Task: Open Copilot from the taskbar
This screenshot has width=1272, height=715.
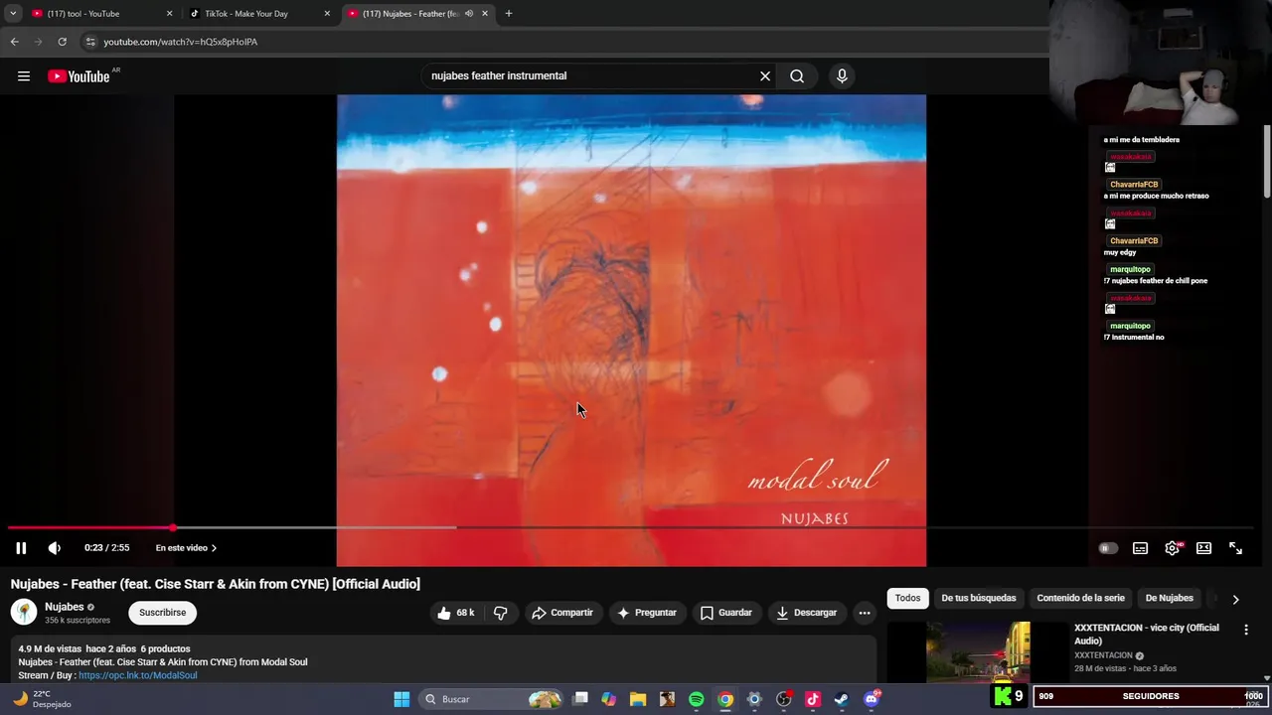Action: (609, 699)
